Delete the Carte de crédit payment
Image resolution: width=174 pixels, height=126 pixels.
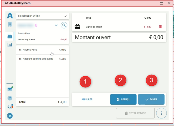coord(160,27)
